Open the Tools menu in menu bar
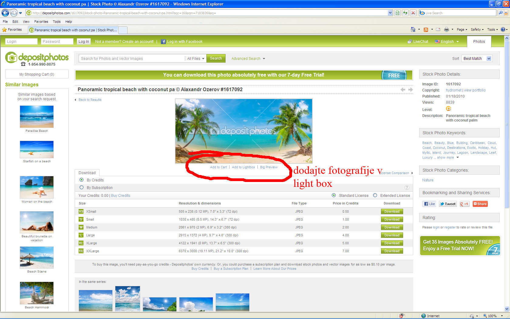The width and height of the screenshot is (510, 319). point(56,22)
